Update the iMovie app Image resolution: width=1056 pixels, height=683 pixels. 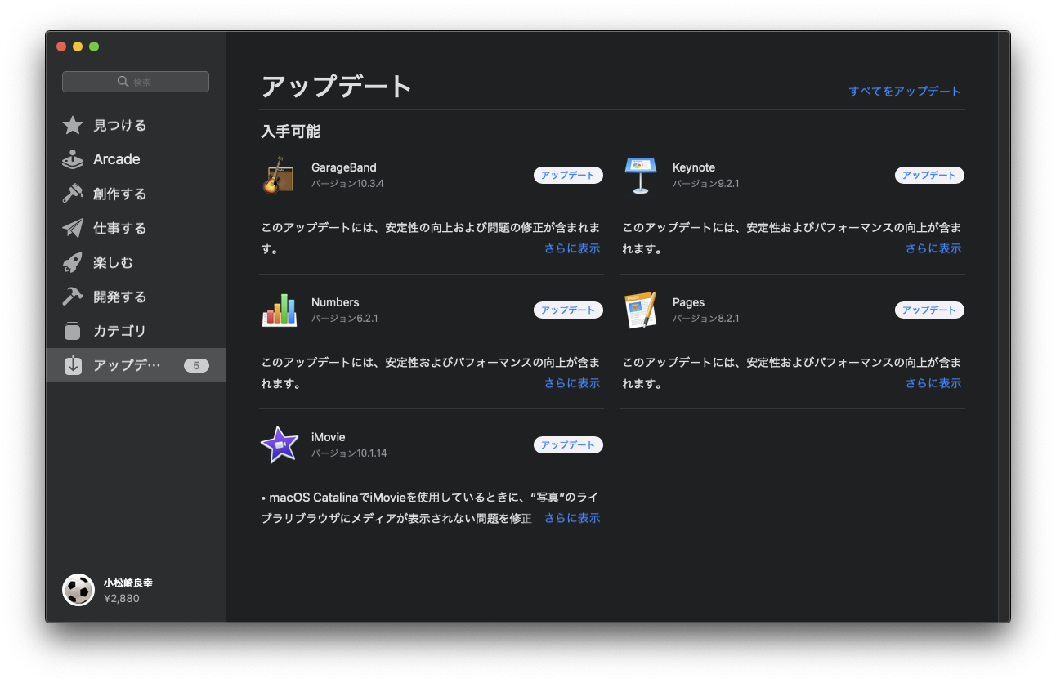click(568, 444)
